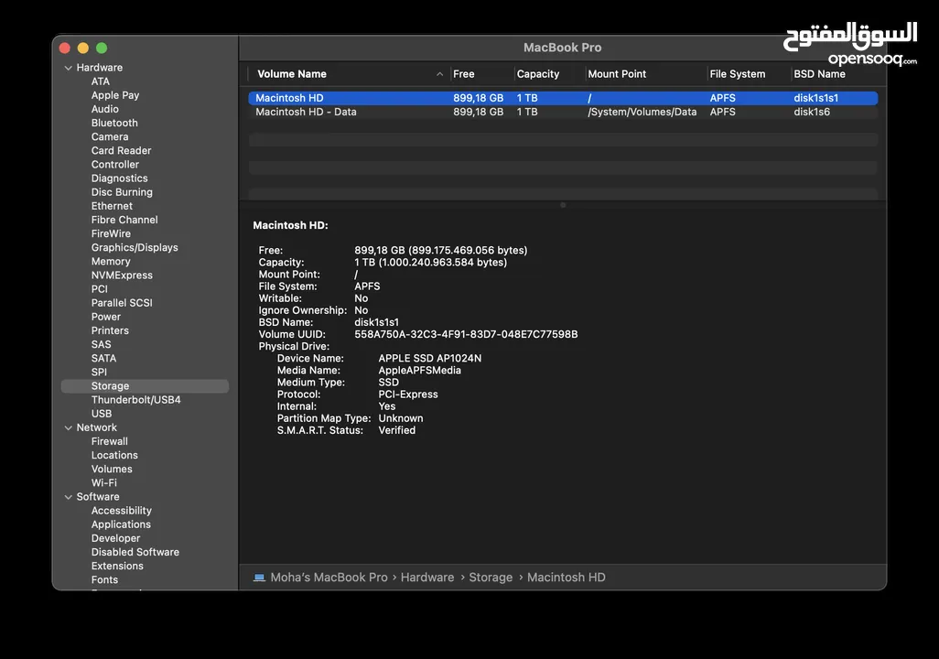
Task: Sort by File System column header
Action: [x=737, y=74]
